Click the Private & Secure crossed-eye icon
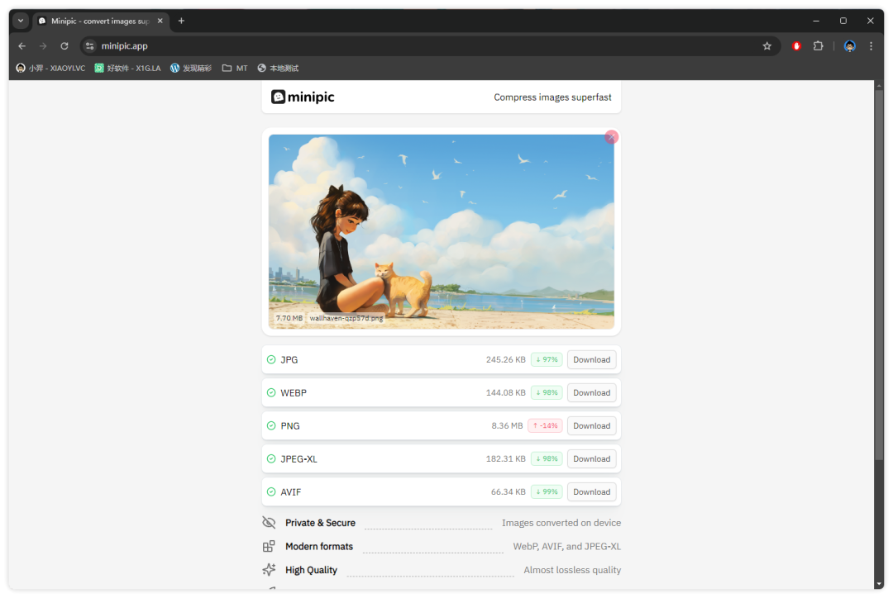The width and height of the screenshot is (893, 598). (269, 522)
